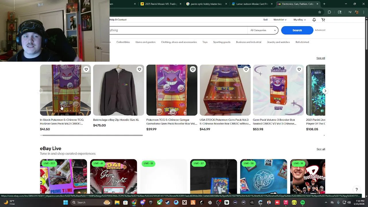Image resolution: width=368 pixels, height=207 pixels.
Task: Open the LIVE 19 footballpete stream
Action: coord(308,177)
